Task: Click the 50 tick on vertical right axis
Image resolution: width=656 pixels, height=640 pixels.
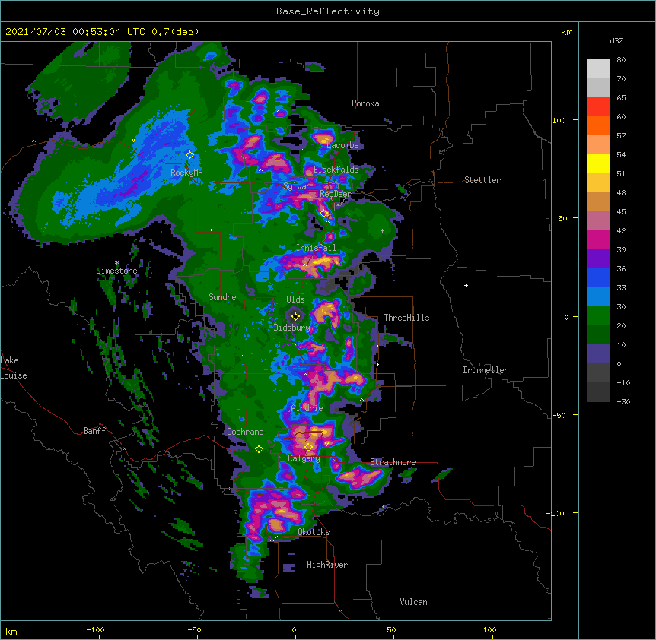Action: [562, 218]
